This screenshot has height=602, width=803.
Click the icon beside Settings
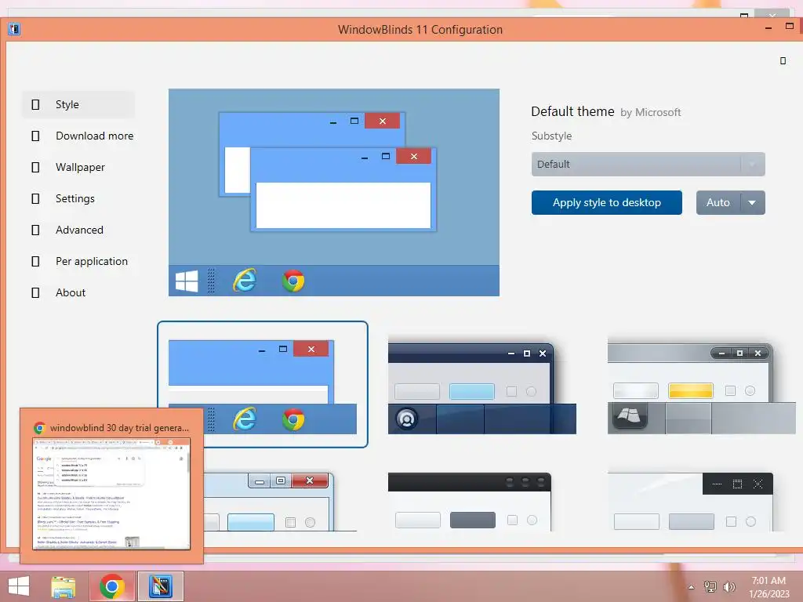coord(35,198)
